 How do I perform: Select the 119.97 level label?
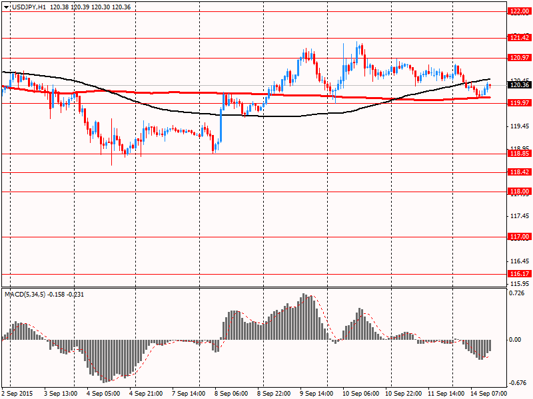(x=518, y=103)
